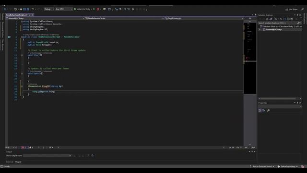Click the notifications bell icon in status bar
This screenshot has width=307, height=173.
[x=303, y=167]
